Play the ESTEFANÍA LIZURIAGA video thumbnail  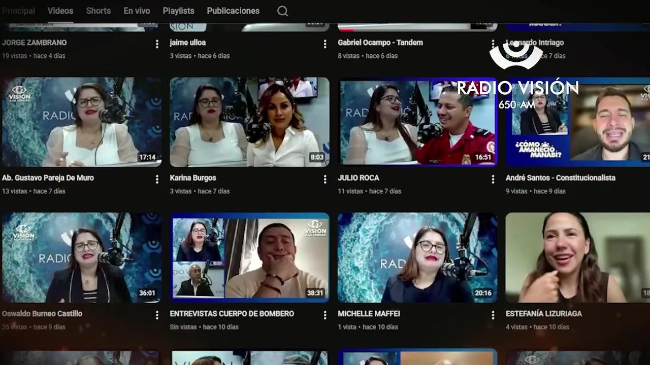(578, 258)
